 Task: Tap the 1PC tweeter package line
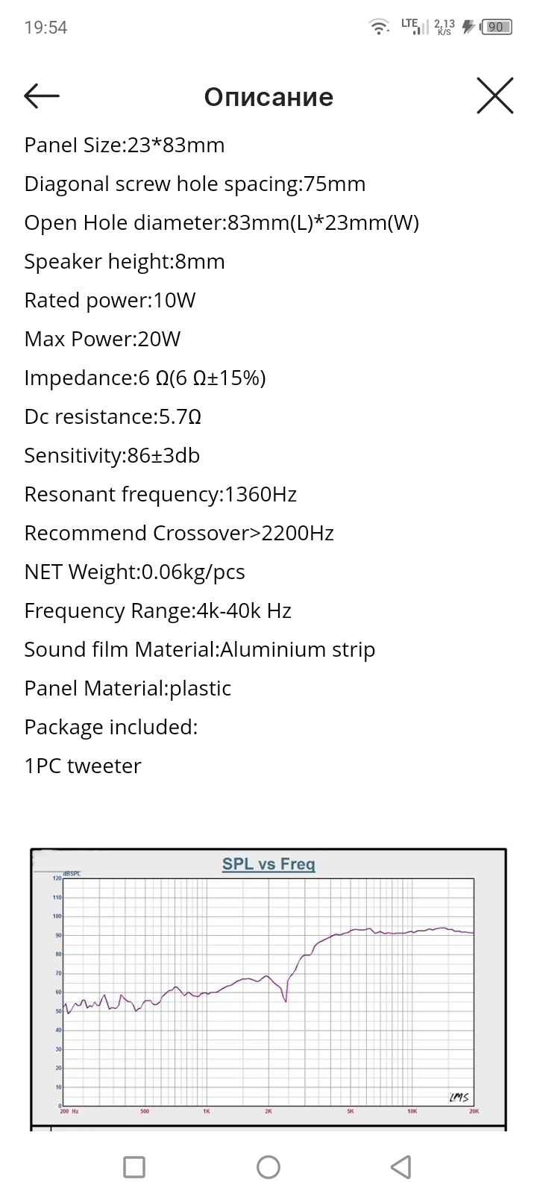(83, 766)
